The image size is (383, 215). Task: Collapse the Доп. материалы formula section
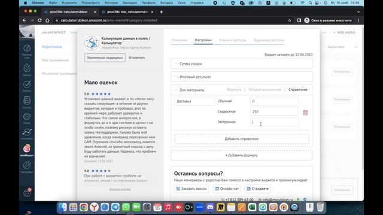175,90
